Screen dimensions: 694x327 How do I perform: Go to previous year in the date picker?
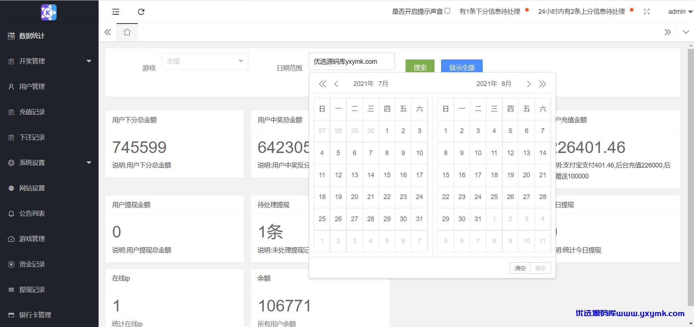coord(323,84)
